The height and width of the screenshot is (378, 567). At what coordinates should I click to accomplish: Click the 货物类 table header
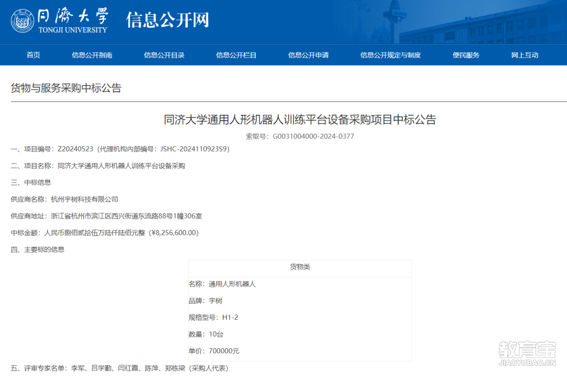300,267
